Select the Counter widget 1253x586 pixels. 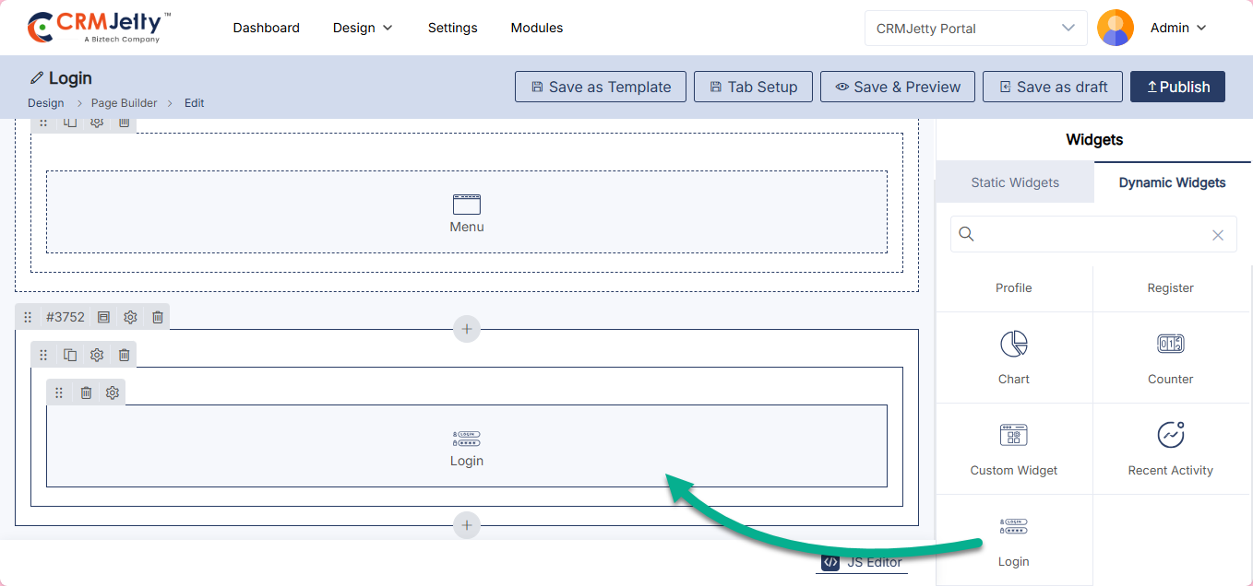point(1170,357)
